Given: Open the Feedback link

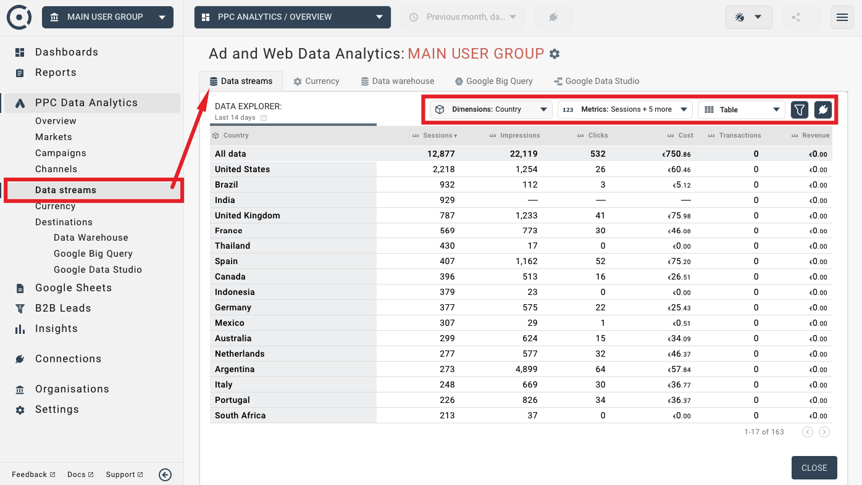Looking at the screenshot, I should [x=33, y=475].
